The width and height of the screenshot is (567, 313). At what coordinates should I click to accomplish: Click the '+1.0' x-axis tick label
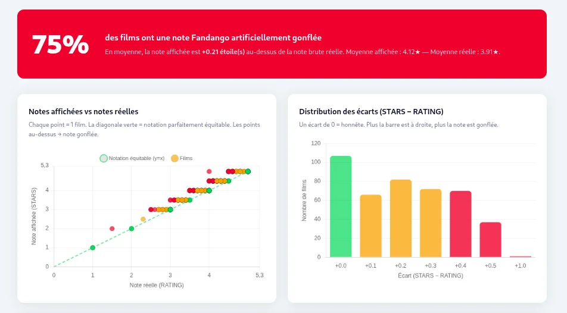tap(521, 265)
